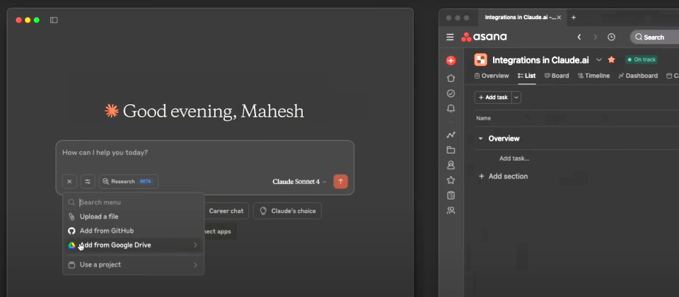Switch to the List tab in Asana
Image resolution: width=679 pixels, height=297 pixels.
pyautogui.click(x=526, y=76)
